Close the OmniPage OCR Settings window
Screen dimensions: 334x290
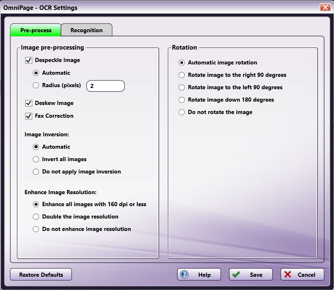click(325, 7)
